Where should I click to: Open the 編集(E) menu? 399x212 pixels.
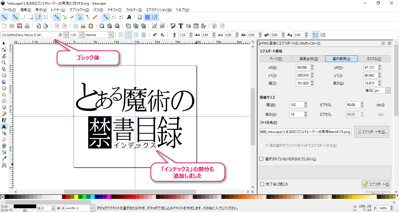26,10
